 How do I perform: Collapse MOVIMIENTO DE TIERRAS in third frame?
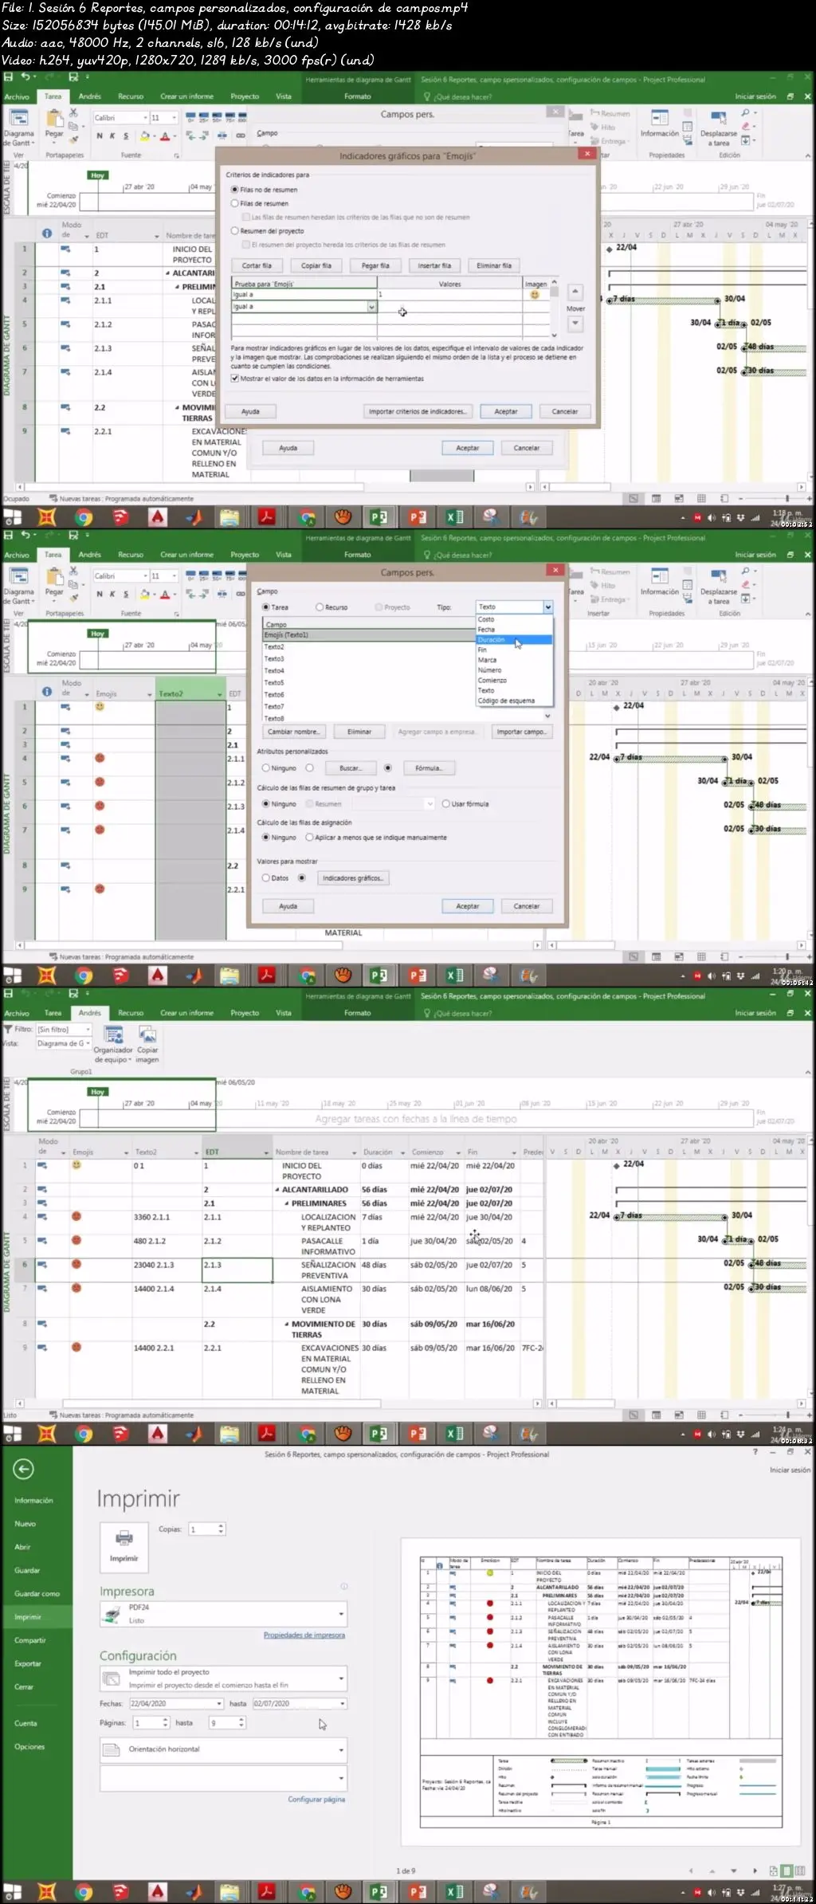point(287,1325)
